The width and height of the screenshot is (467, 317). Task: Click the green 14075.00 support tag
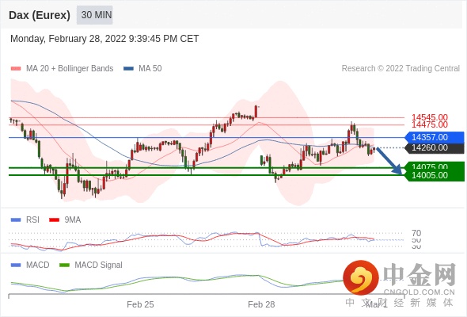coord(435,166)
